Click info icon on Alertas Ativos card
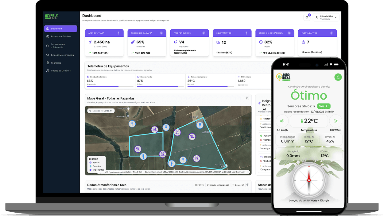 (332, 33)
